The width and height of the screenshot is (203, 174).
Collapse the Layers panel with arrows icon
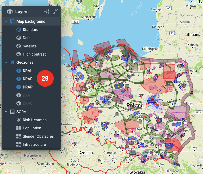pos(55,12)
